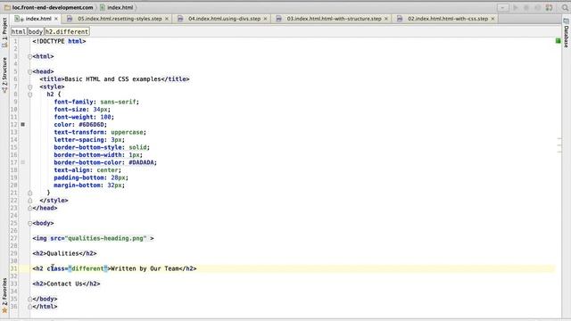Click fold marker at </head> line
The image size is (571, 321).
[x=29, y=208]
